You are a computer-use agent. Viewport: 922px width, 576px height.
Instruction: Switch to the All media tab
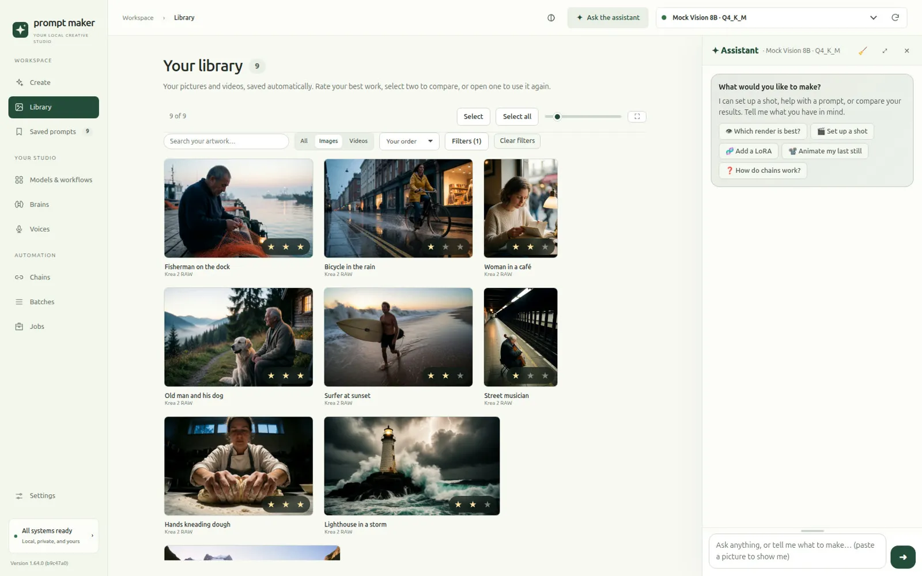point(304,141)
